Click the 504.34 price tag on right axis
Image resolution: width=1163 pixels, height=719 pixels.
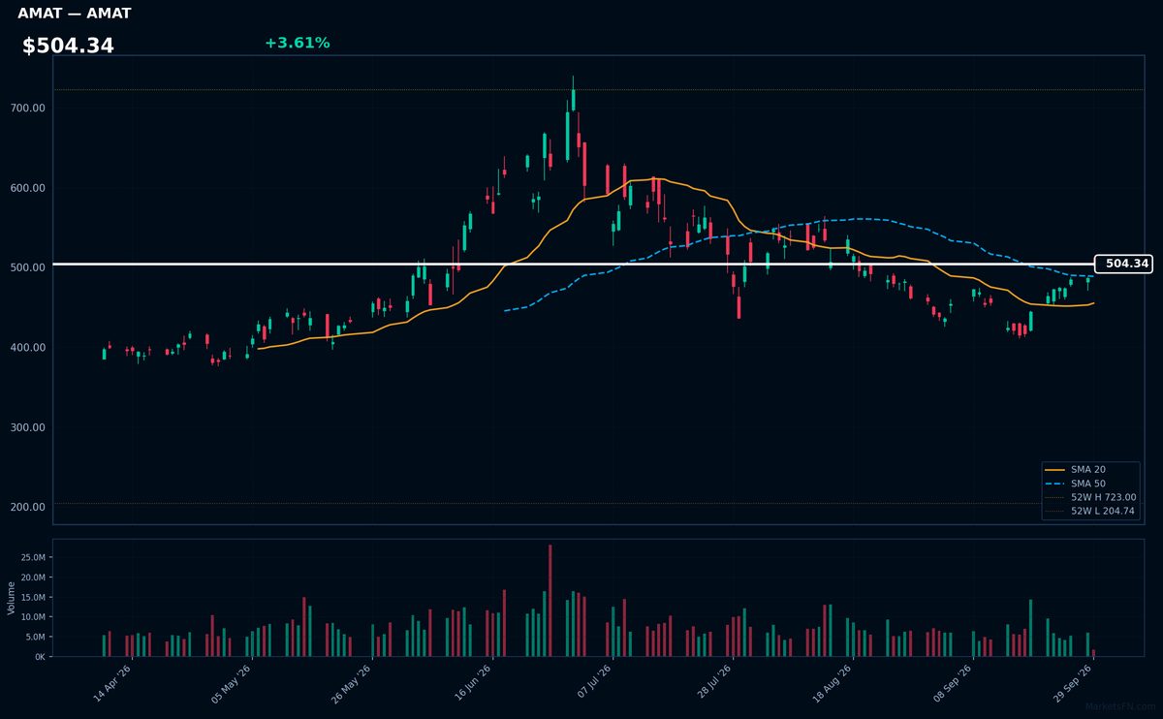[x=1123, y=264]
